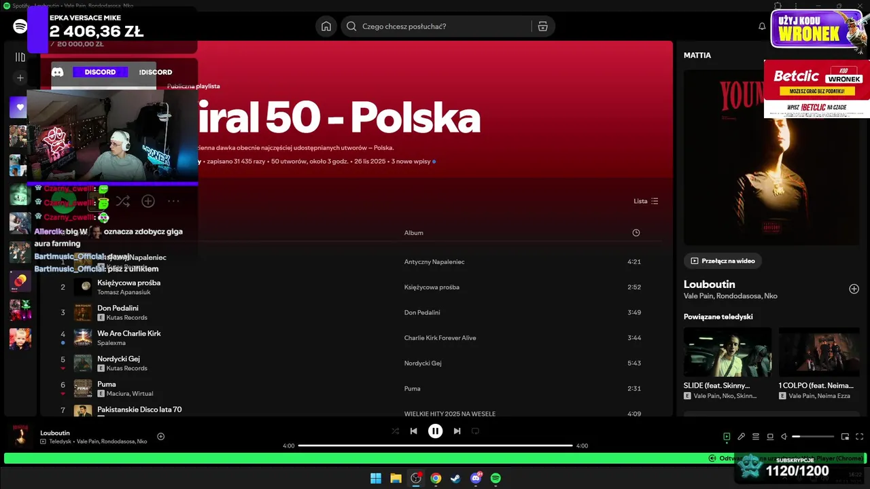Image resolution: width=870 pixels, height=489 pixels.
Task: Add Louboutin to Liked Songs in right panel
Action: click(x=854, y=289)
